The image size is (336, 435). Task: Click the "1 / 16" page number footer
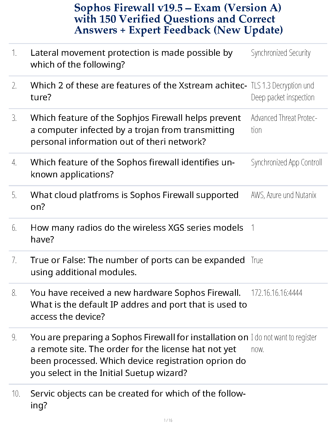(168, 420)
